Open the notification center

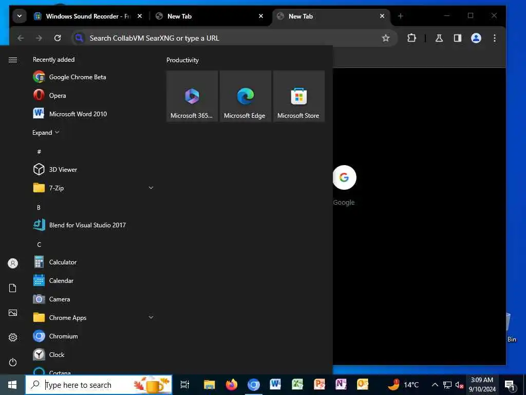(x=510, y=385)
